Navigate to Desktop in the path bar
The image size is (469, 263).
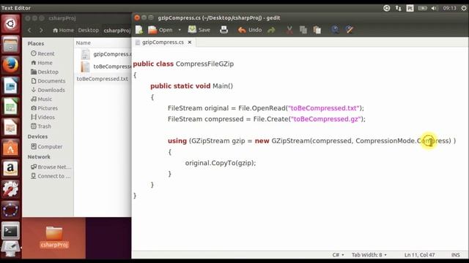pyautogui.click(x=88, y=30)
